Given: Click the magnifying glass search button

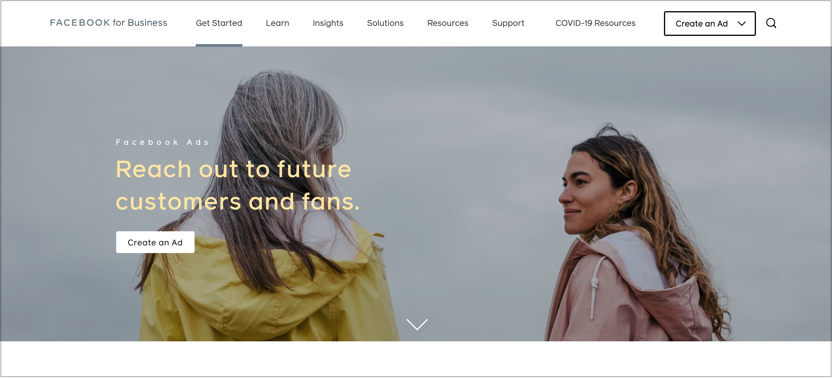Looking at the screenshot, I should 770,23.
